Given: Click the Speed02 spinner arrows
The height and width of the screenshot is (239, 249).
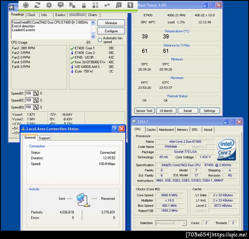Looking at the screenshot, I should click(x=36, y=100).
